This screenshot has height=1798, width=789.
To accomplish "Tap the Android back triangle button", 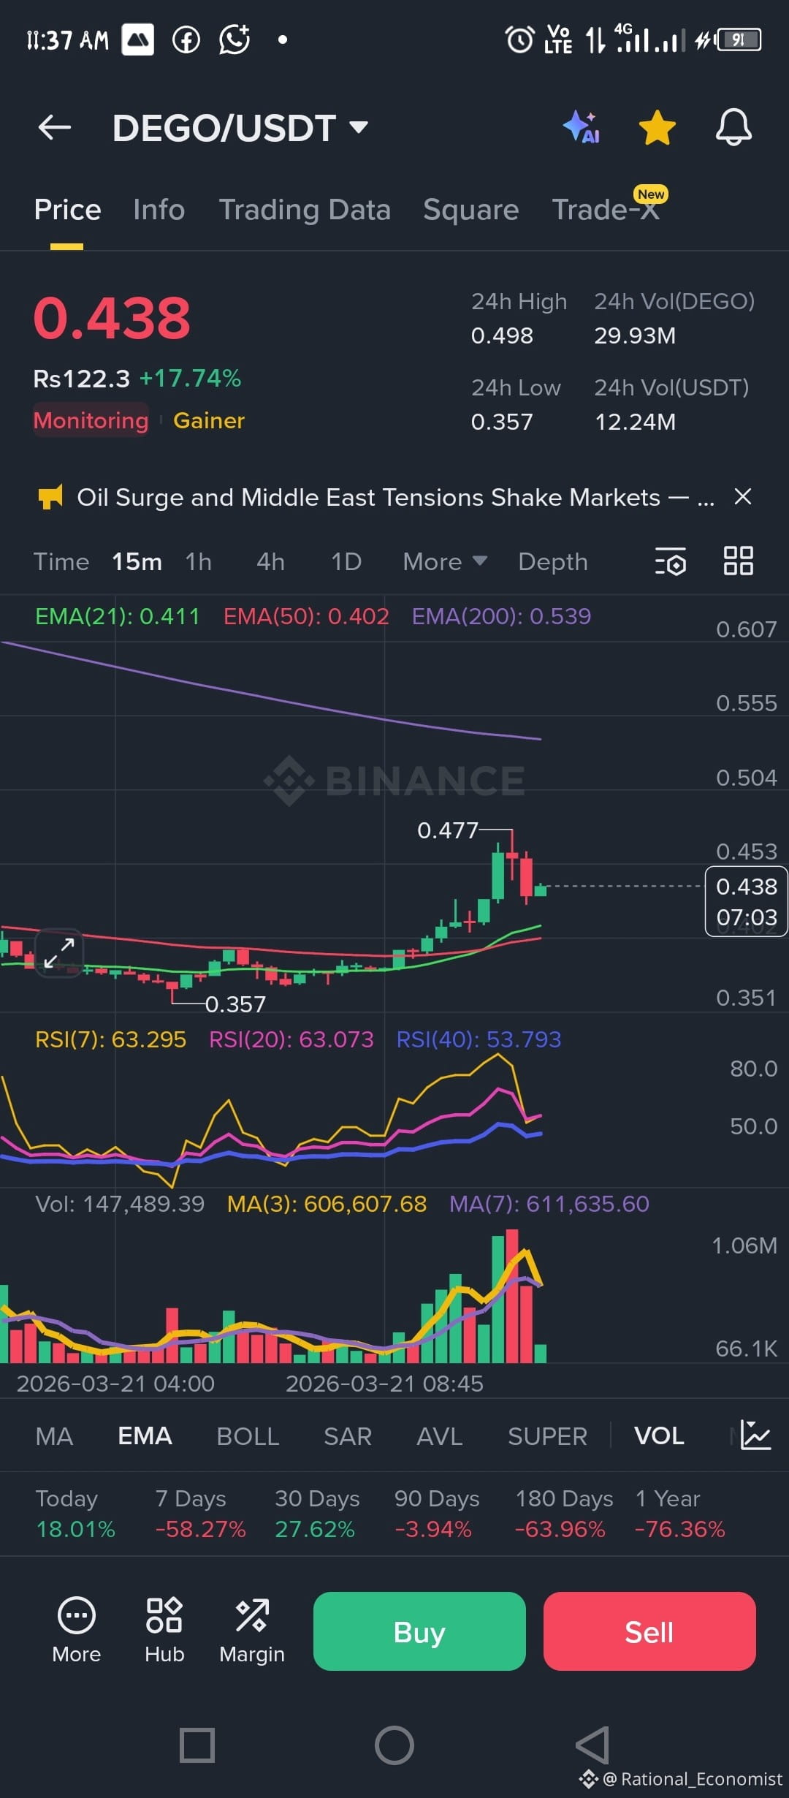I will pyautogui.click(x=592, y=1745).
